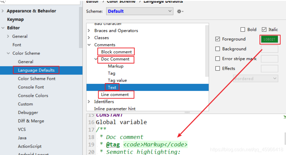Click 'Global variable' preview line

point(122,122)
